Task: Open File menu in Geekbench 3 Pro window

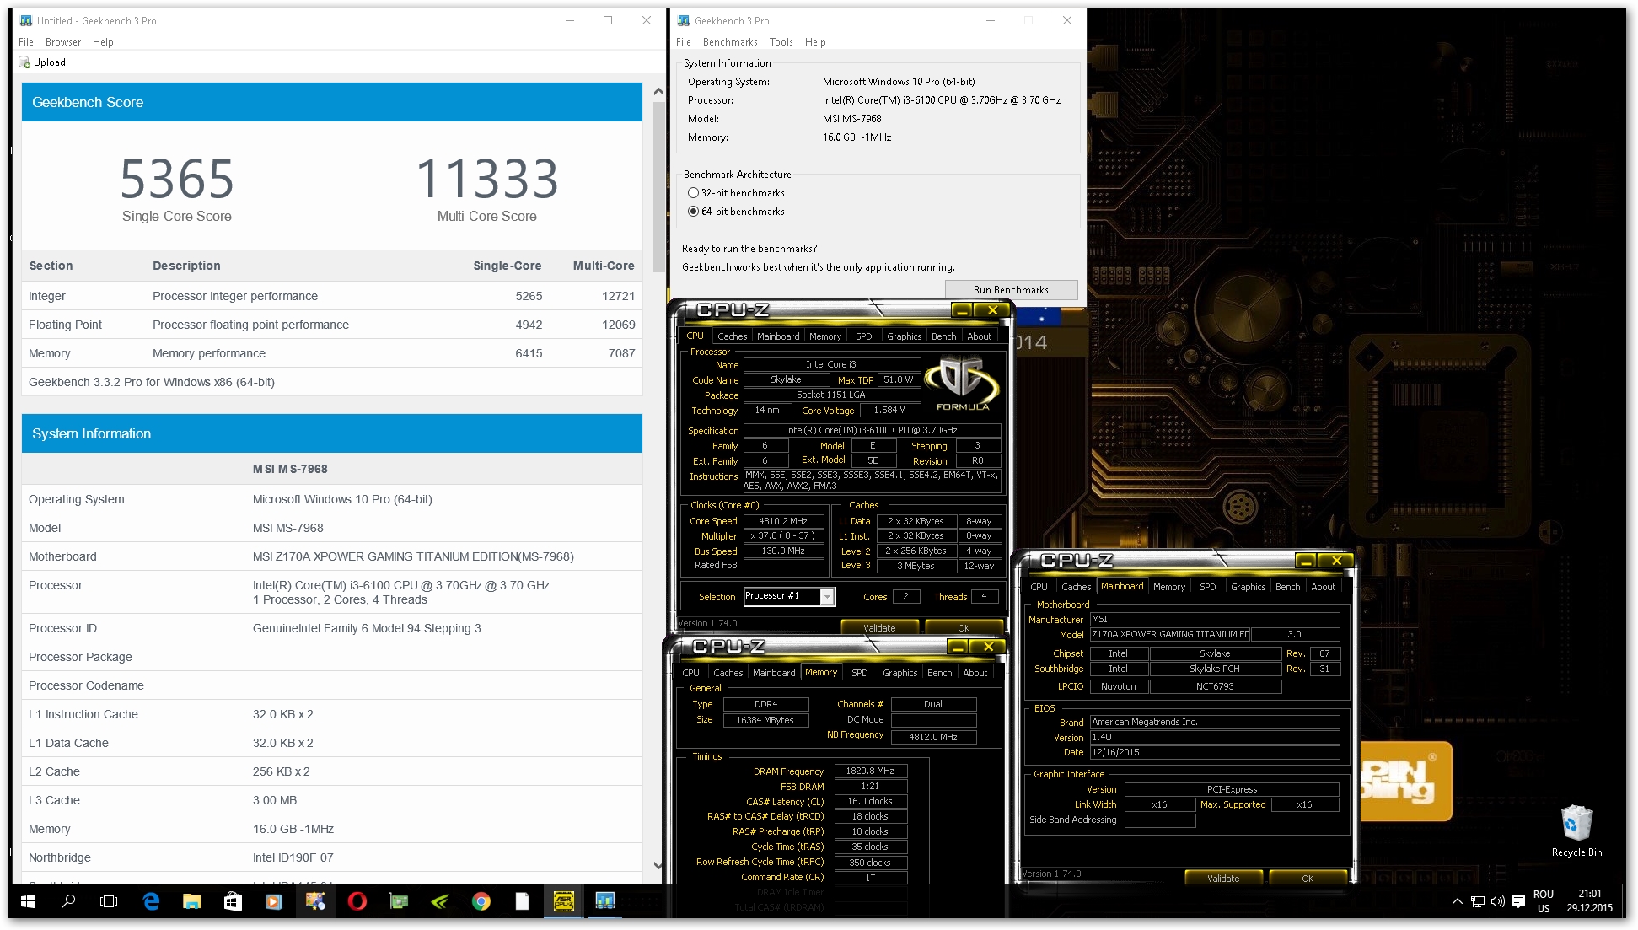Action: click(684, 42)
